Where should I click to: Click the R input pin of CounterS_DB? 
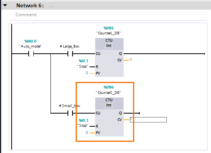tap(97, 126)
